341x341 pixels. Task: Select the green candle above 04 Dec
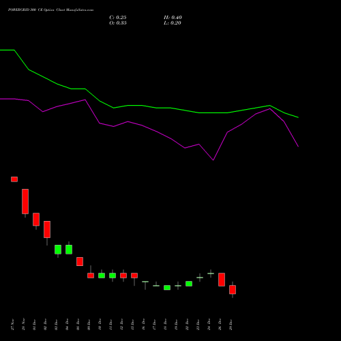pos(69,250)
